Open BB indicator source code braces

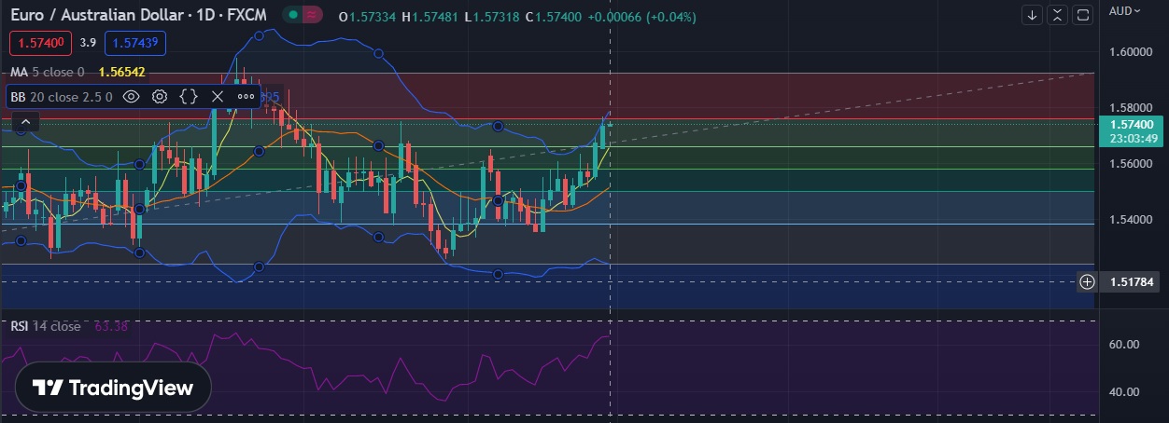click(189, 96)
